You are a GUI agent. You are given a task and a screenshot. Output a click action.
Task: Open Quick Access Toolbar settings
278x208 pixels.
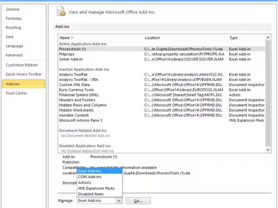(23, 74)
